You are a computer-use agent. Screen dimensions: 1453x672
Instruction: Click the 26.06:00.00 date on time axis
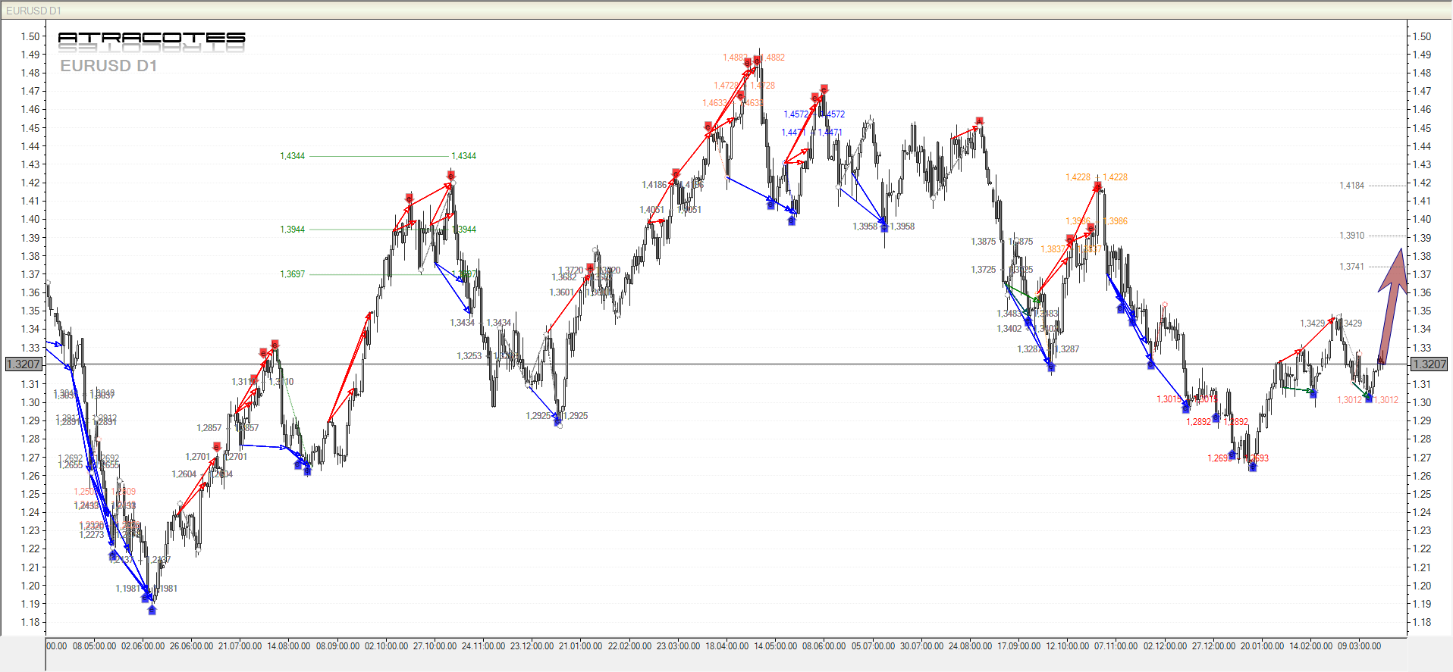tap(192, 646)
